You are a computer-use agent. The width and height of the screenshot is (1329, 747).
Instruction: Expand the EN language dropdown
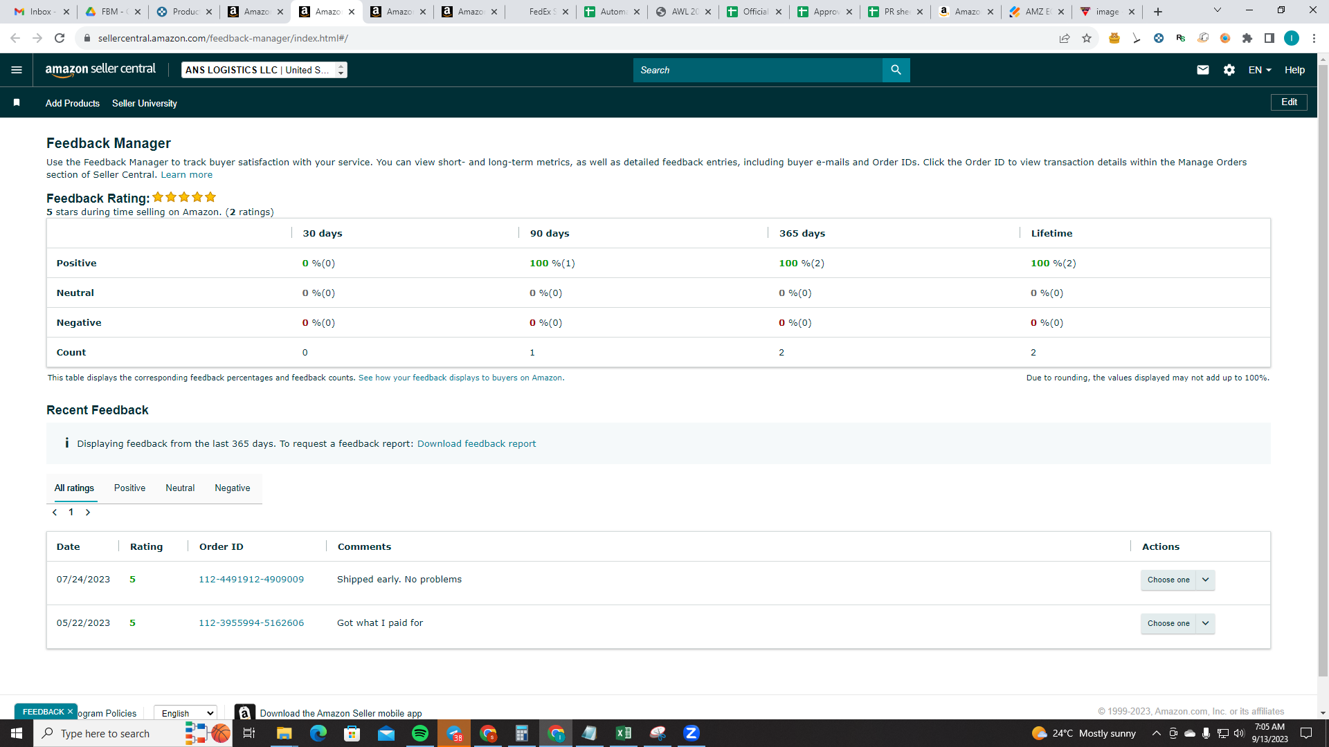[1260, 70]
